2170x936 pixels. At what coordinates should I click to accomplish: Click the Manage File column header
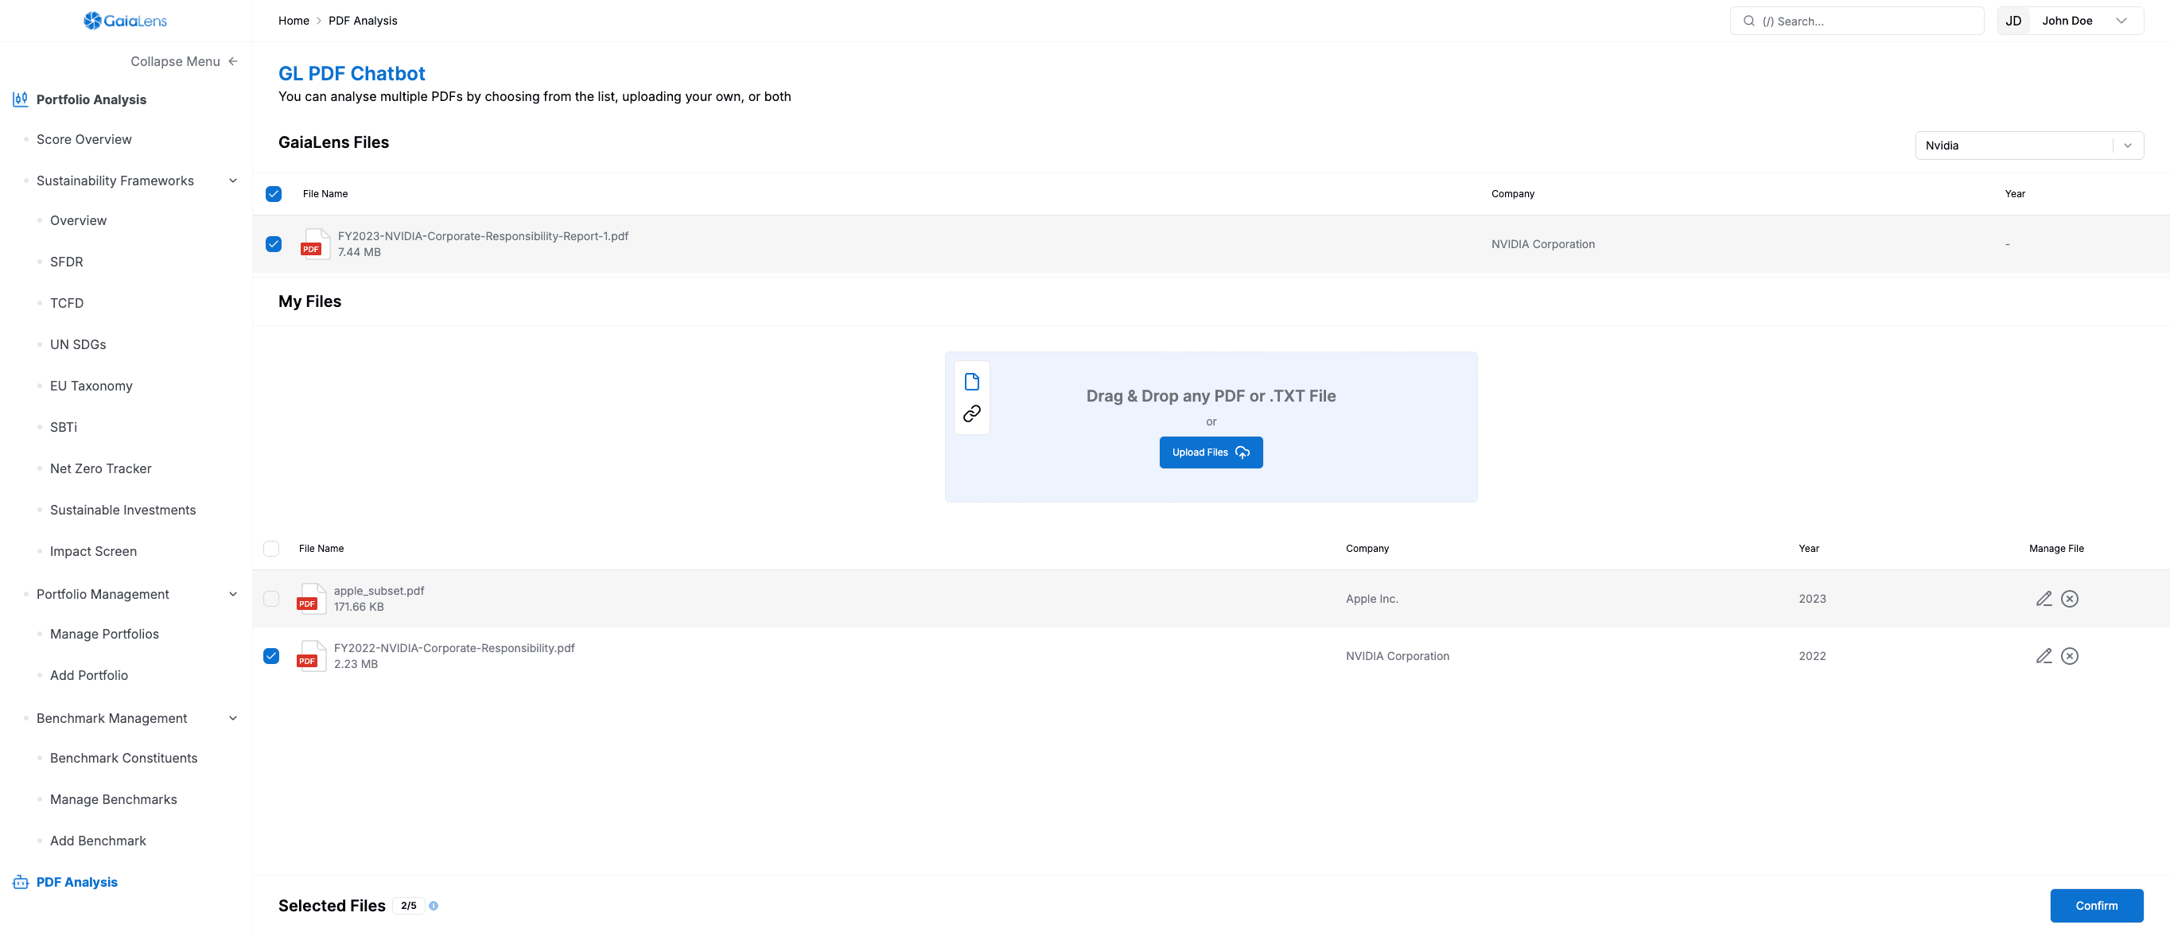[x=2056, y=549]
